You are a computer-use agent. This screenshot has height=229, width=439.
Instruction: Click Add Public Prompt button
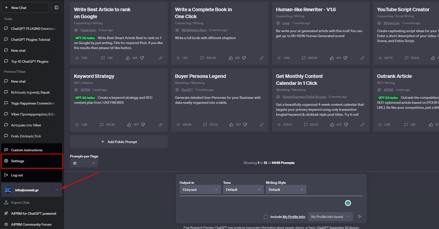pos(119,142)
